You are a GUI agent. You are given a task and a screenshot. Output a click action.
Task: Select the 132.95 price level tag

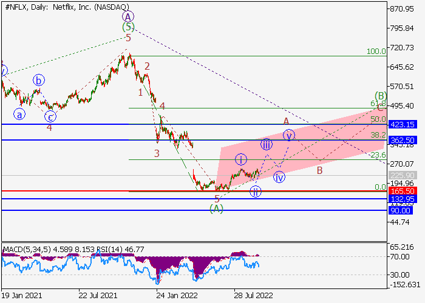(x=403, y=199)
